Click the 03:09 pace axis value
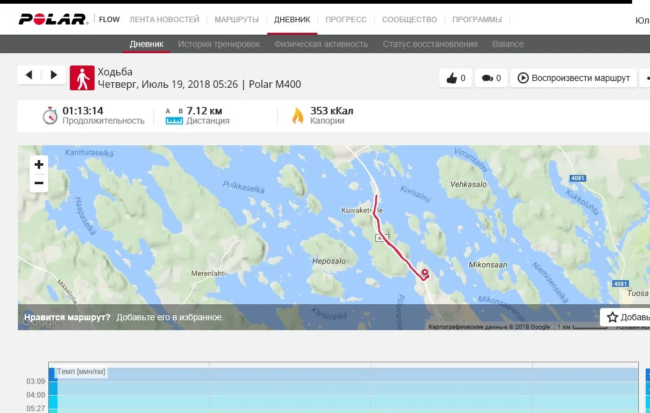This screenshot has width=650, height=413. coord(36,381)
